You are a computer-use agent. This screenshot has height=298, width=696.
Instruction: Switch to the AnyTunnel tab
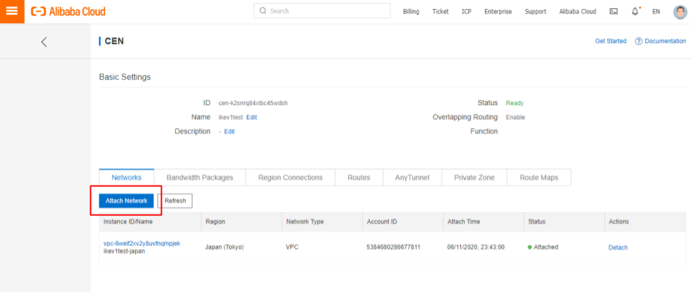pyautogui.click(x=412, y=177)
